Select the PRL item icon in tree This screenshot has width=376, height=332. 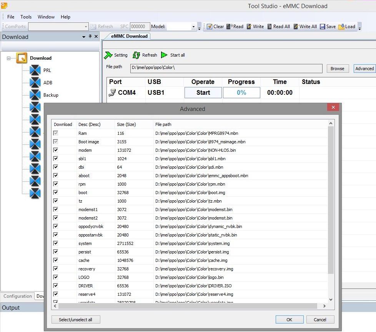tap(35, 70)
